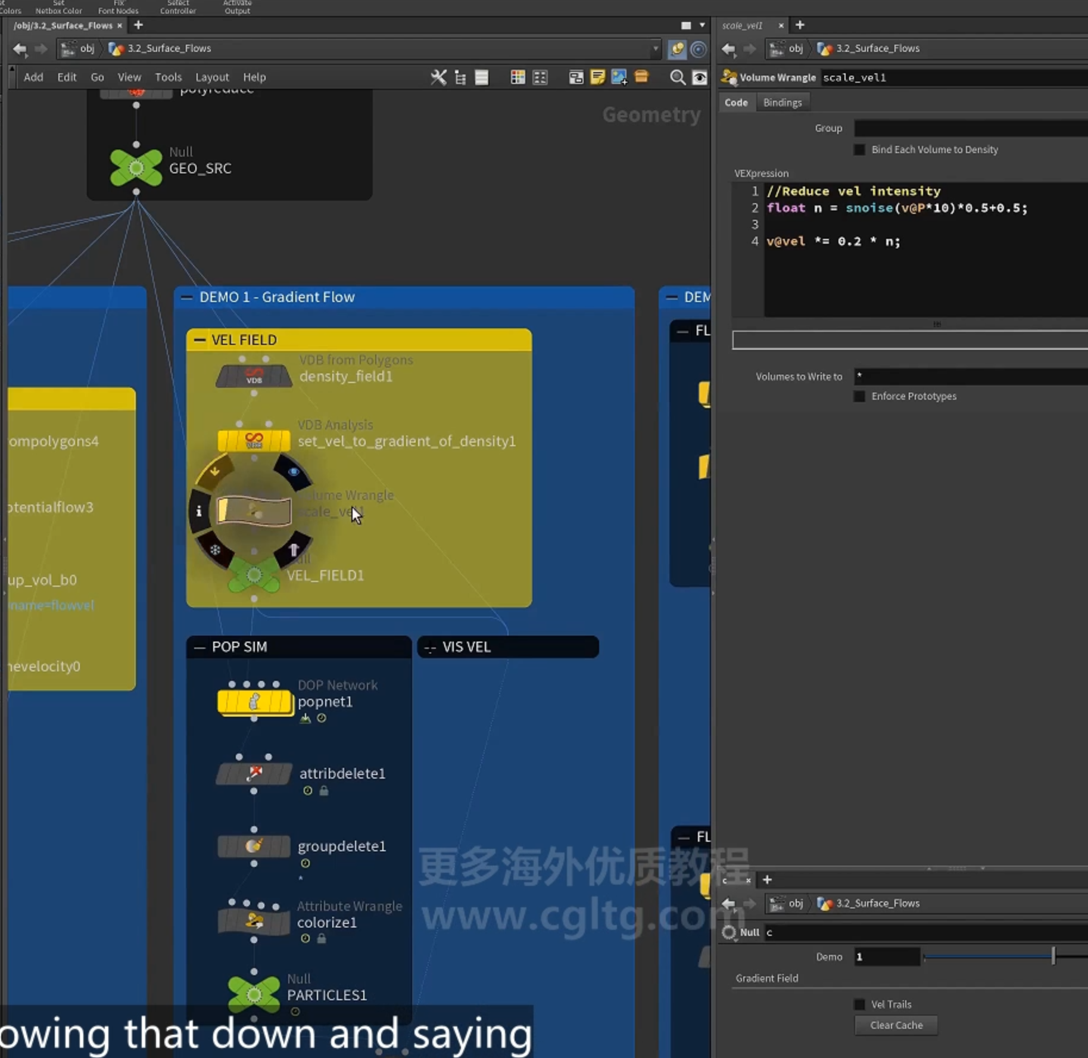Screen dimensions: 1088x1058
Task: Click the Group input field
Action: tap(971, 128)
